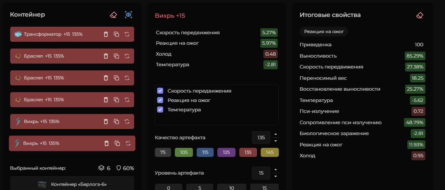Swap the highlighted last Вихрь +15 row
Image resolution: width=445 pixels, height=190 pixels.
pos(128,143)
